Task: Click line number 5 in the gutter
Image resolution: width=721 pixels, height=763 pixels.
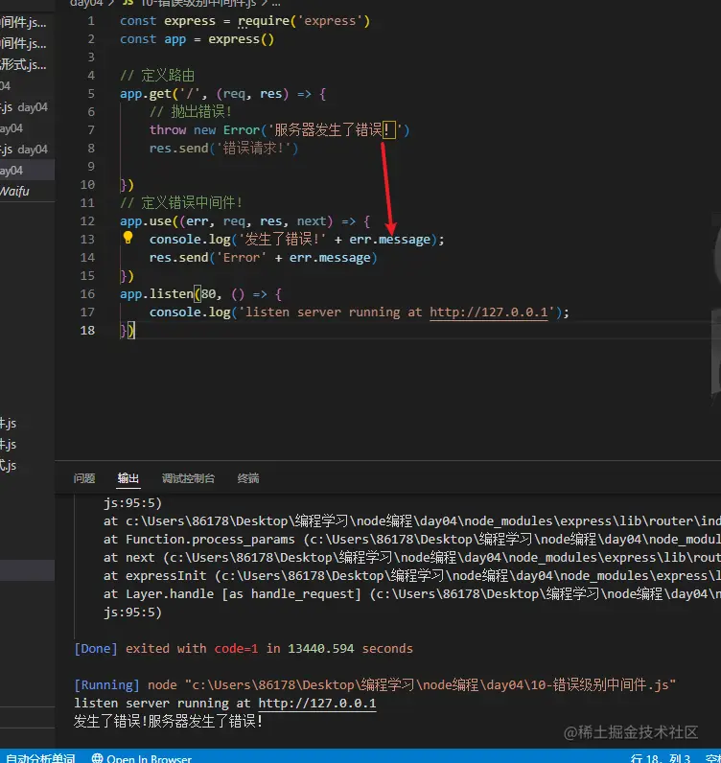Action: tap(91, 93)
